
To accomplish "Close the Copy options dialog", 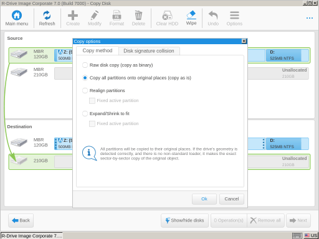I will [244, 41].
